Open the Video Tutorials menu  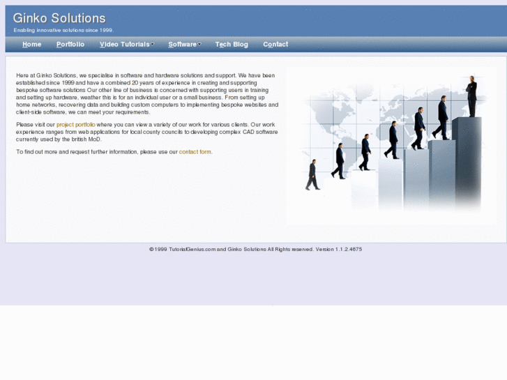pos(125,45)
